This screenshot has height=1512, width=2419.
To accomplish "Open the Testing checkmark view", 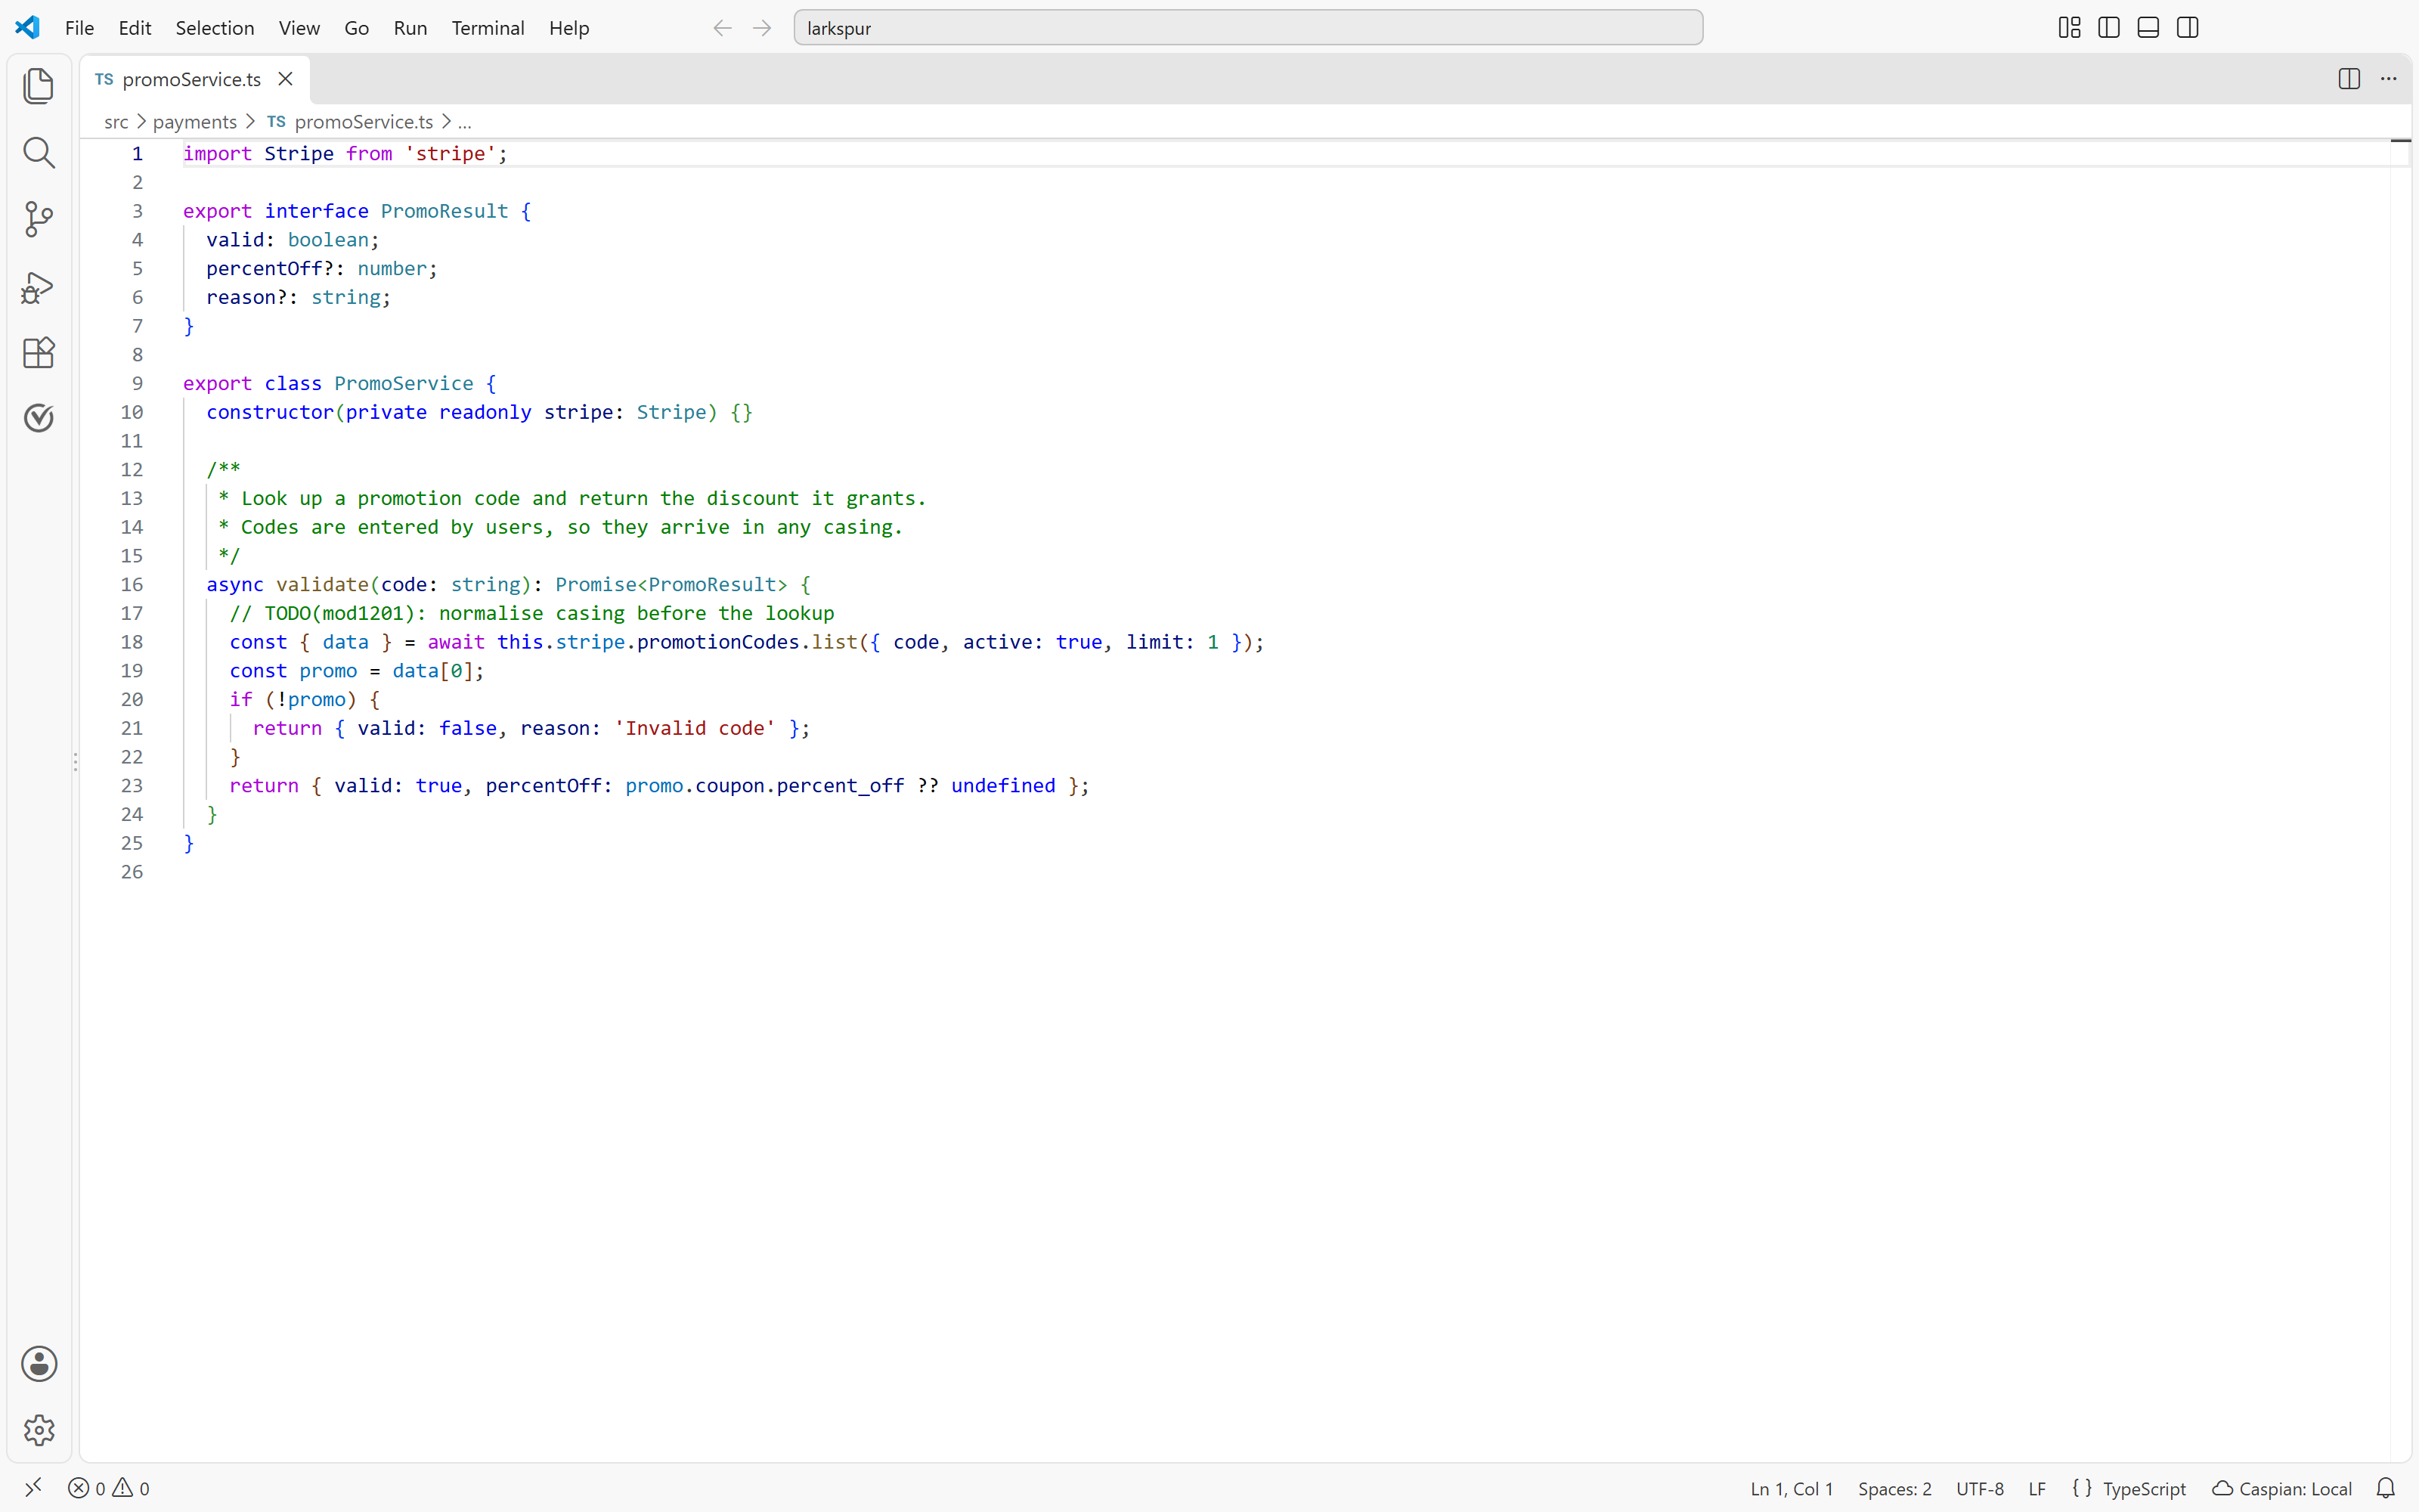I will [x=38, y=417].
